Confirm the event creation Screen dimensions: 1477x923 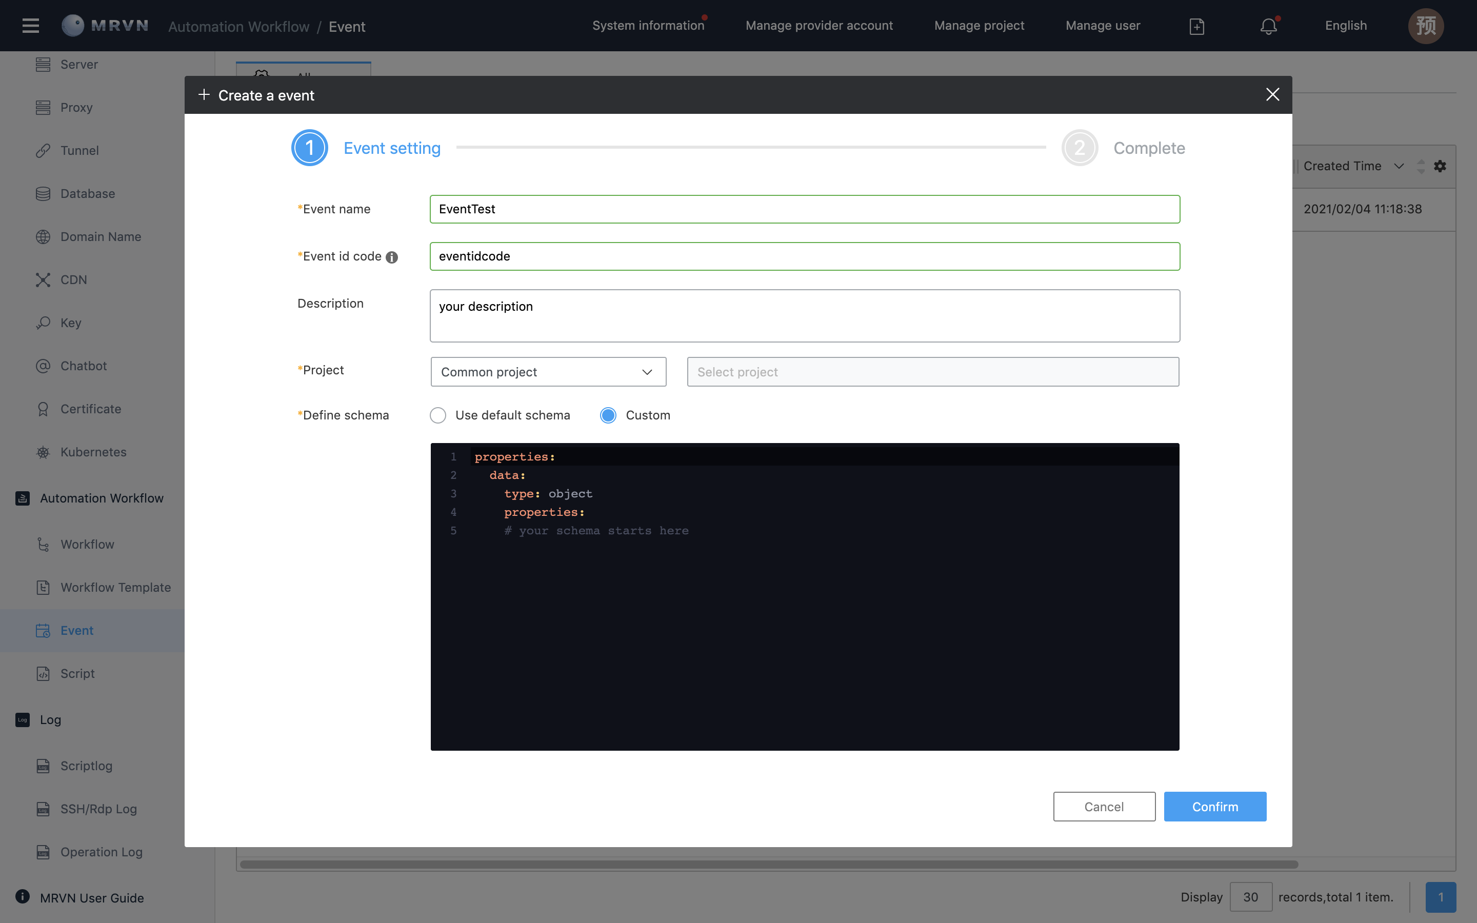point(1214,806)
